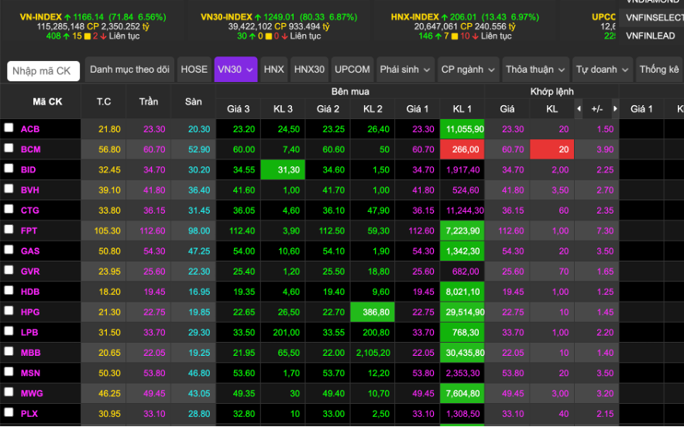Click MWG Giá 3 value 49.35
The width and height of the screenshot is (684, 427).
(x=244, y=394)
